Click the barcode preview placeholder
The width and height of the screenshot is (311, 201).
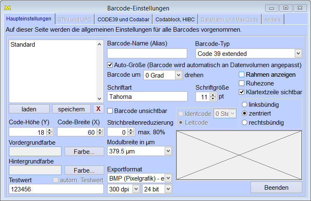point(239,154)
